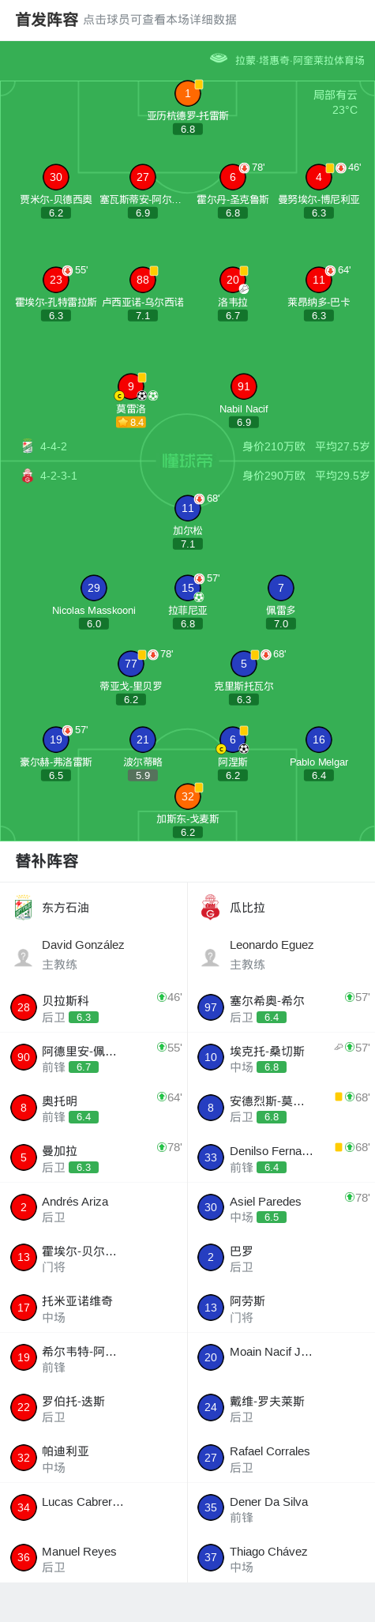375x1622 pixels.
Task: Open substitute 35 Dener Da Silva
Action: point(281,1508)
